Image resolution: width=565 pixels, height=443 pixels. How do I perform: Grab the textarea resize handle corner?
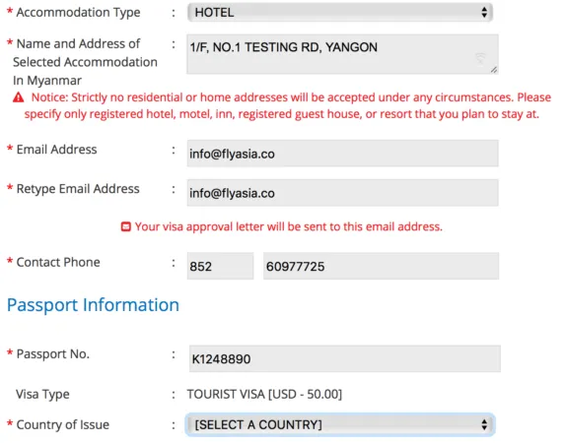(x=494, y=70)
